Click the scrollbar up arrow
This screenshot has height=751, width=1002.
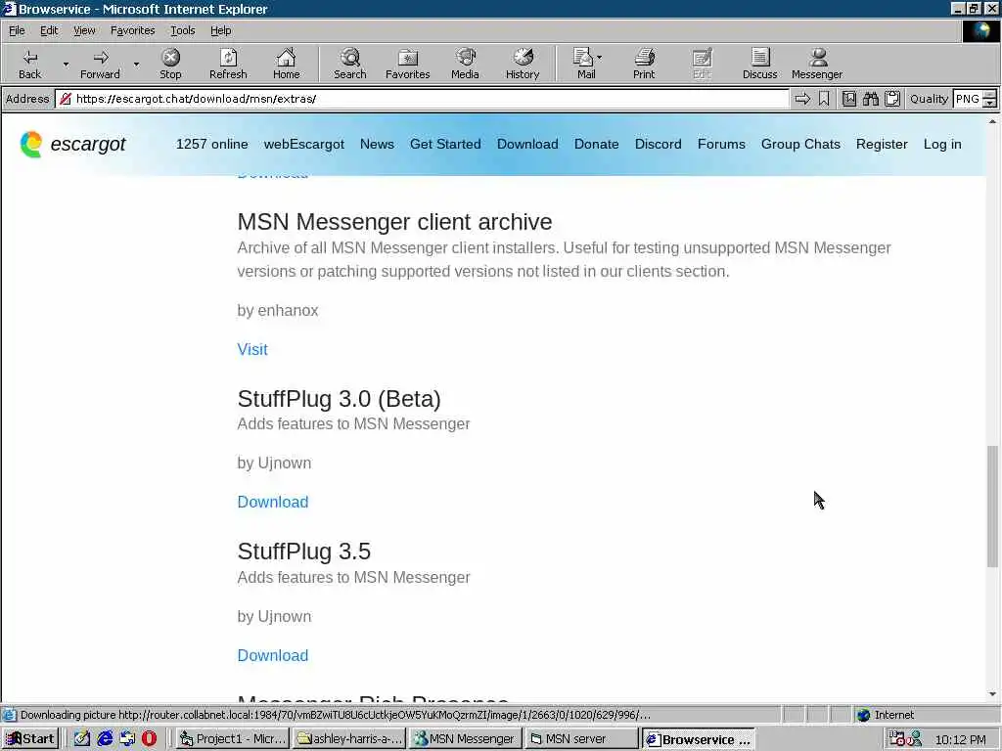tap(992, 120)
